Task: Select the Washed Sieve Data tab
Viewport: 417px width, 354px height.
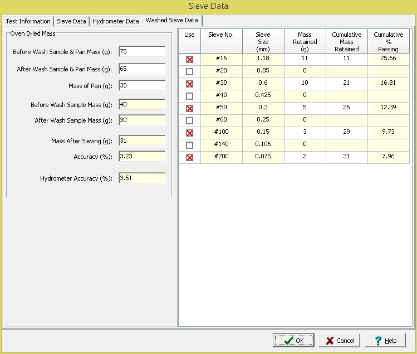Action: [x=171, y=21]
